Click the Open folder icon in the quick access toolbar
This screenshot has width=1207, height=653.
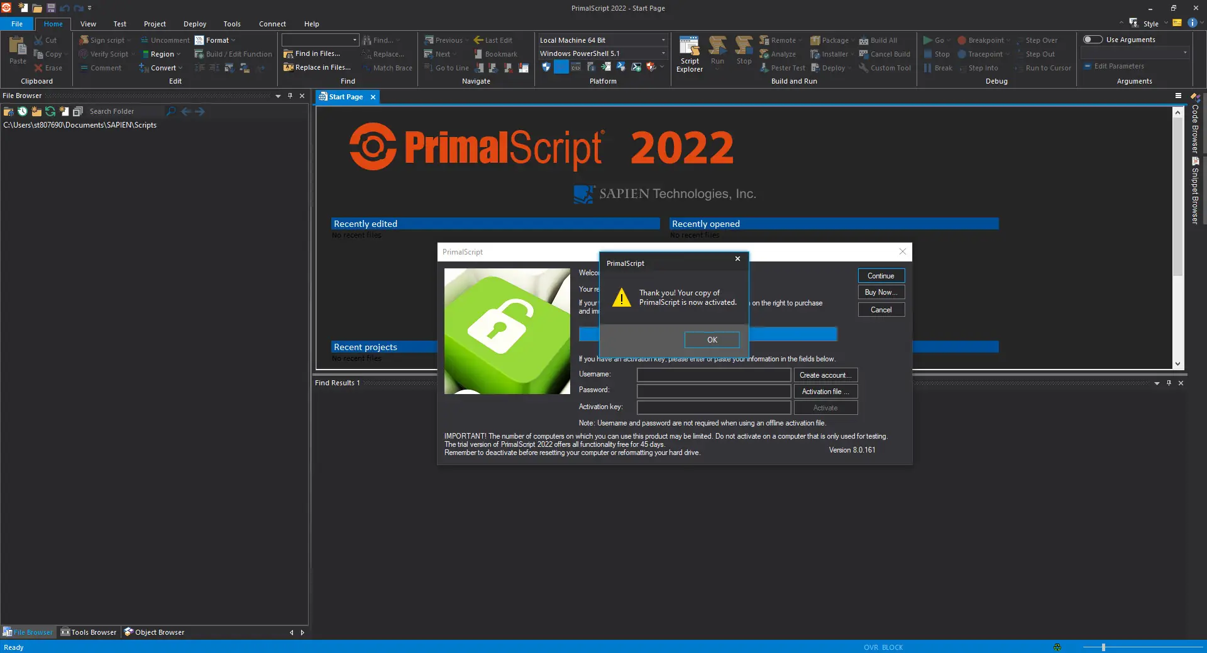point(37,8)
